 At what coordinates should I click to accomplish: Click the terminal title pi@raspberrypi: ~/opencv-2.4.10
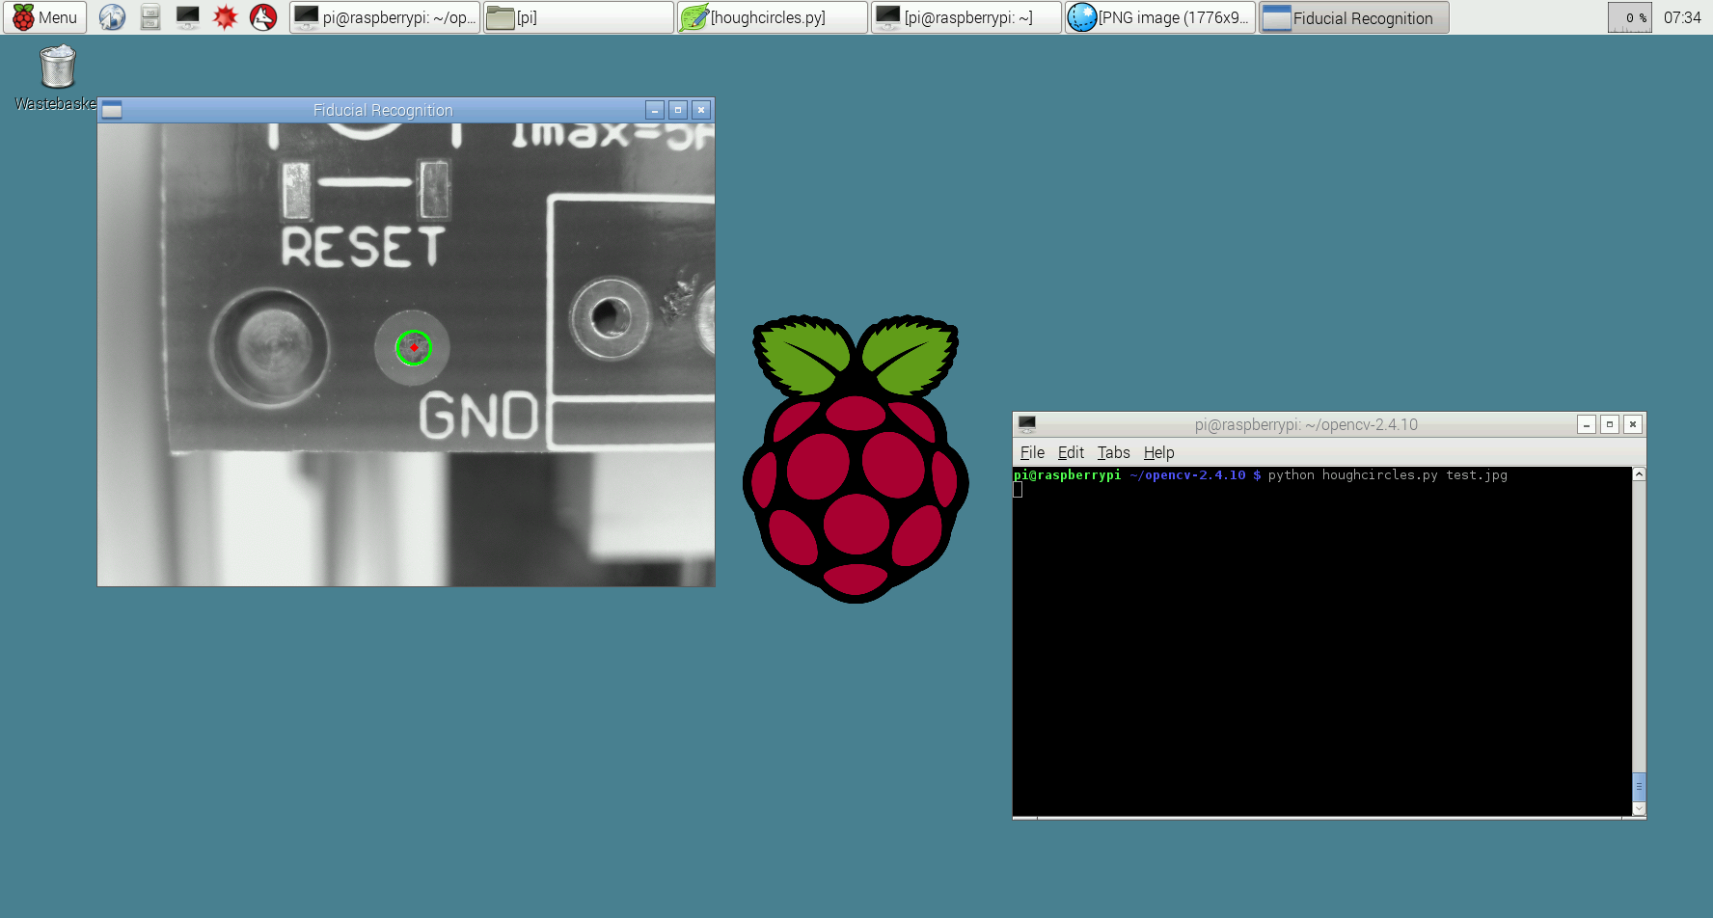[1306, 424]
